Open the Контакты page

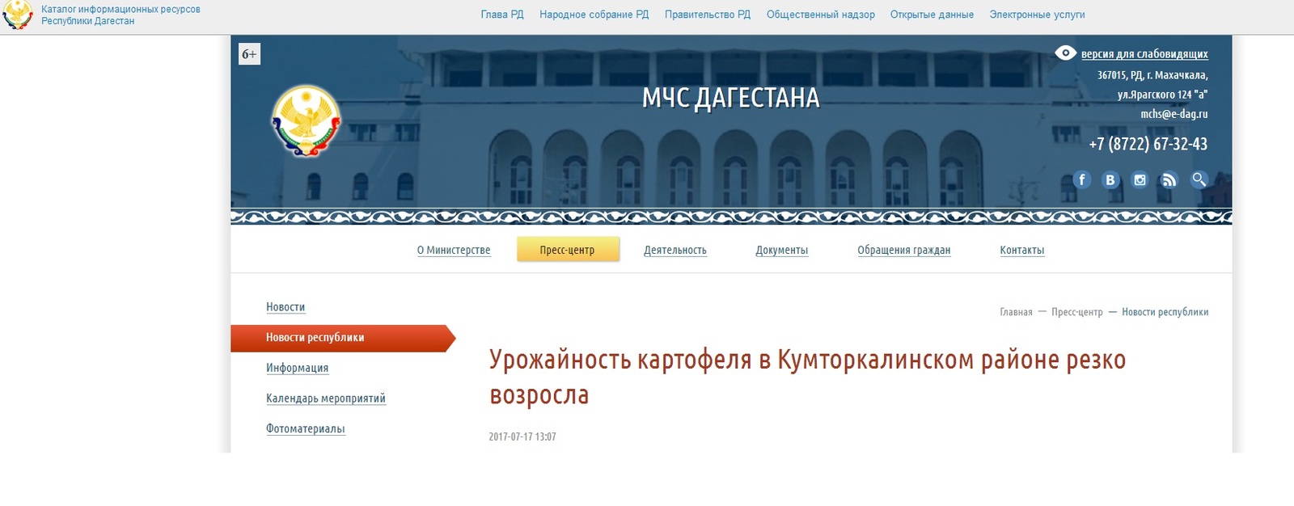click(x=1021, y=250)
